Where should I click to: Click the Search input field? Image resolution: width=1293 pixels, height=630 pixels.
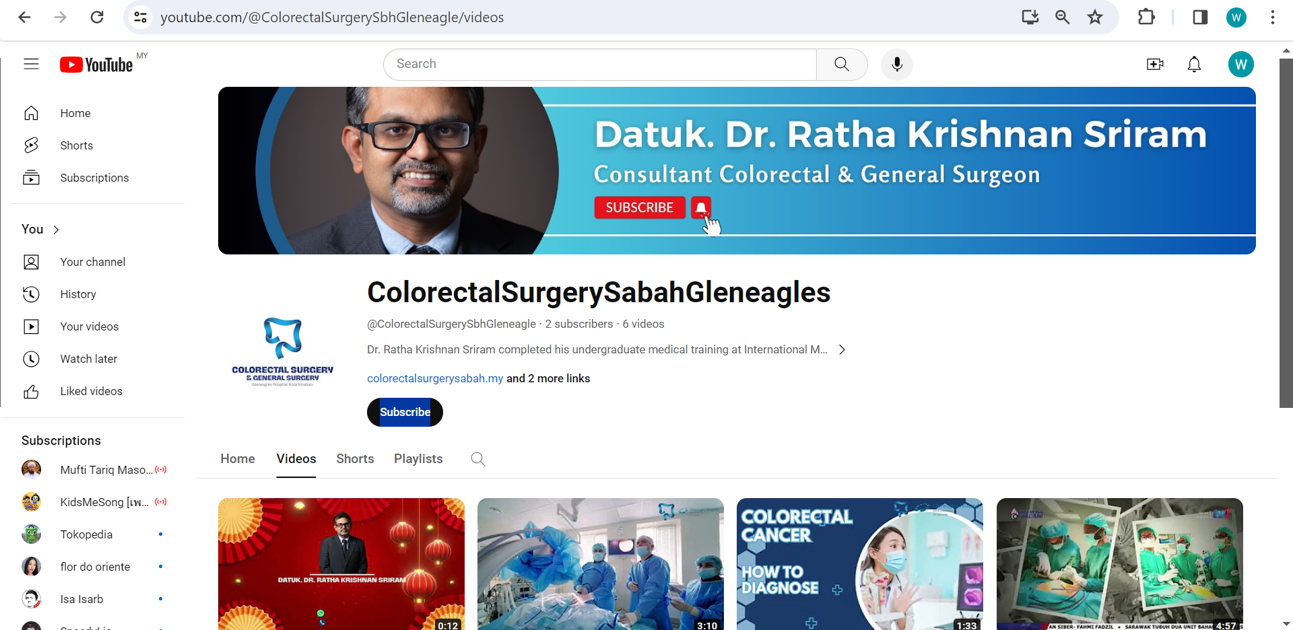pyautogui.click(x=600, y=64)
